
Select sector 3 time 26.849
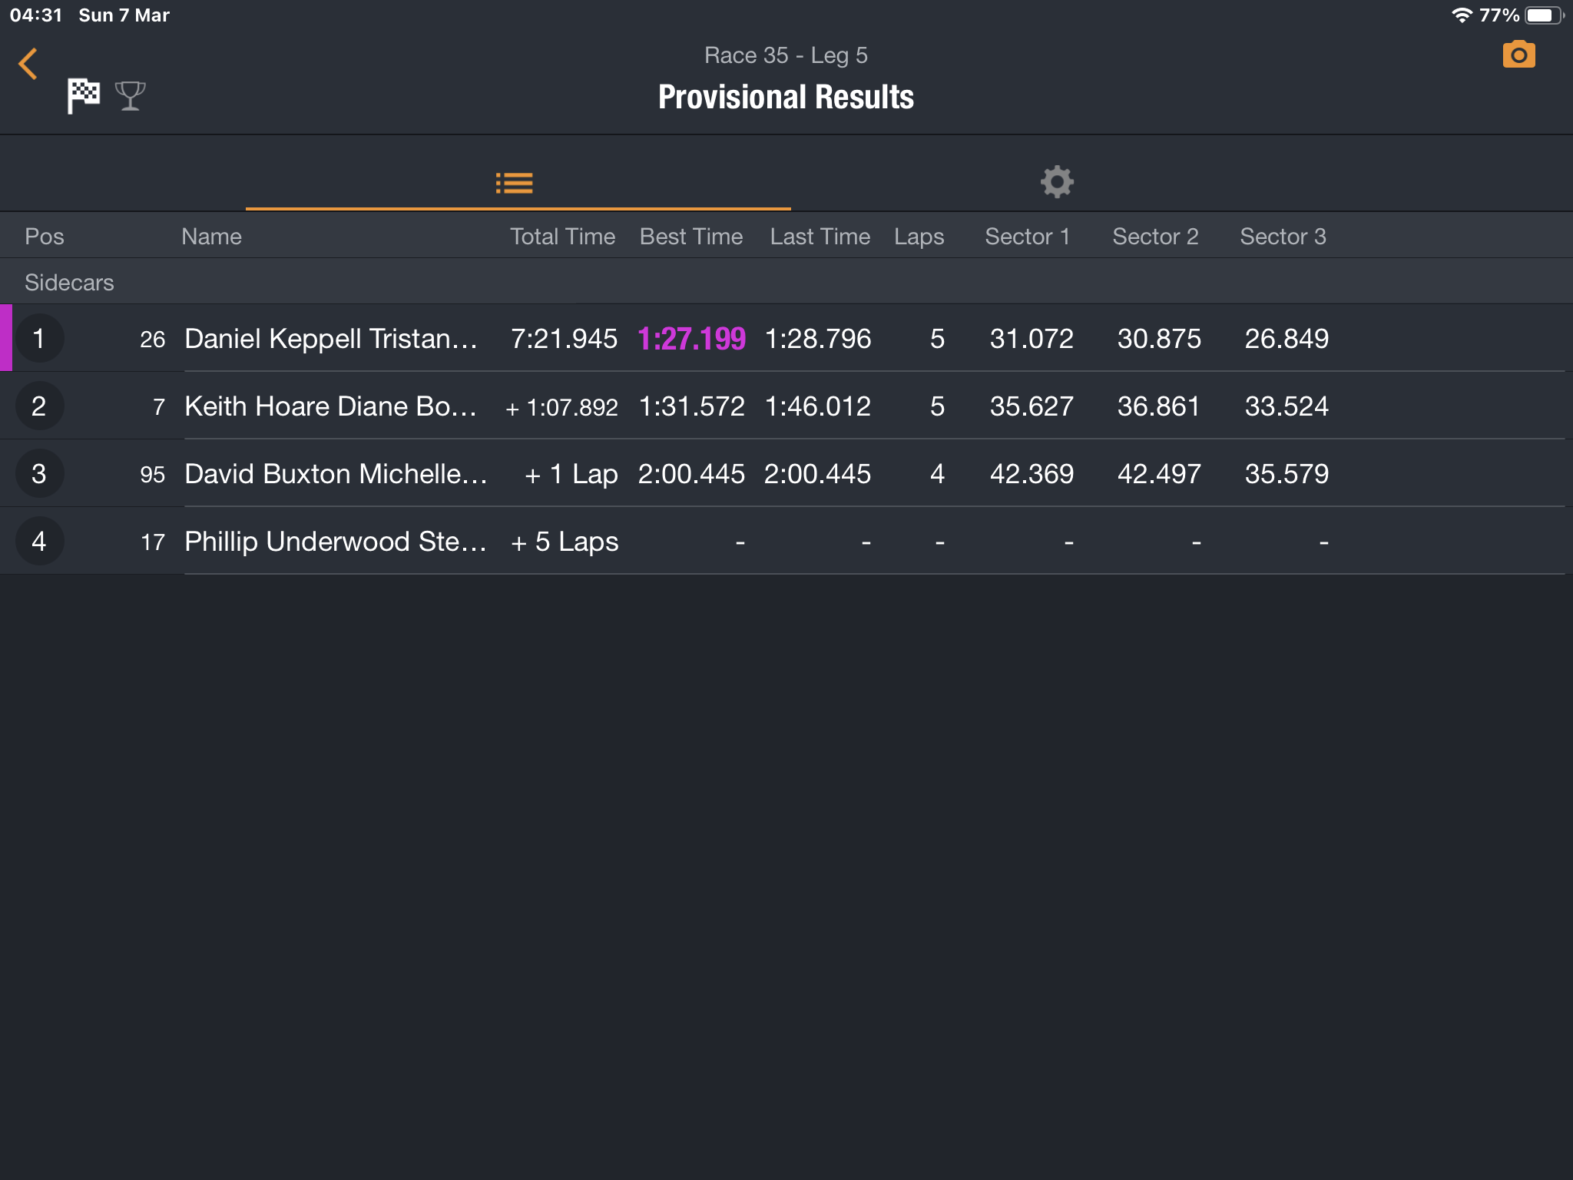(1287, 339)
